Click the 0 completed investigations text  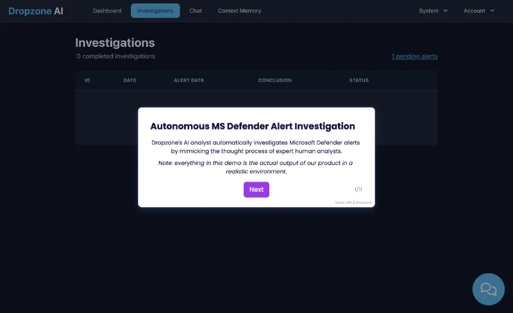[x=116, y=56]
